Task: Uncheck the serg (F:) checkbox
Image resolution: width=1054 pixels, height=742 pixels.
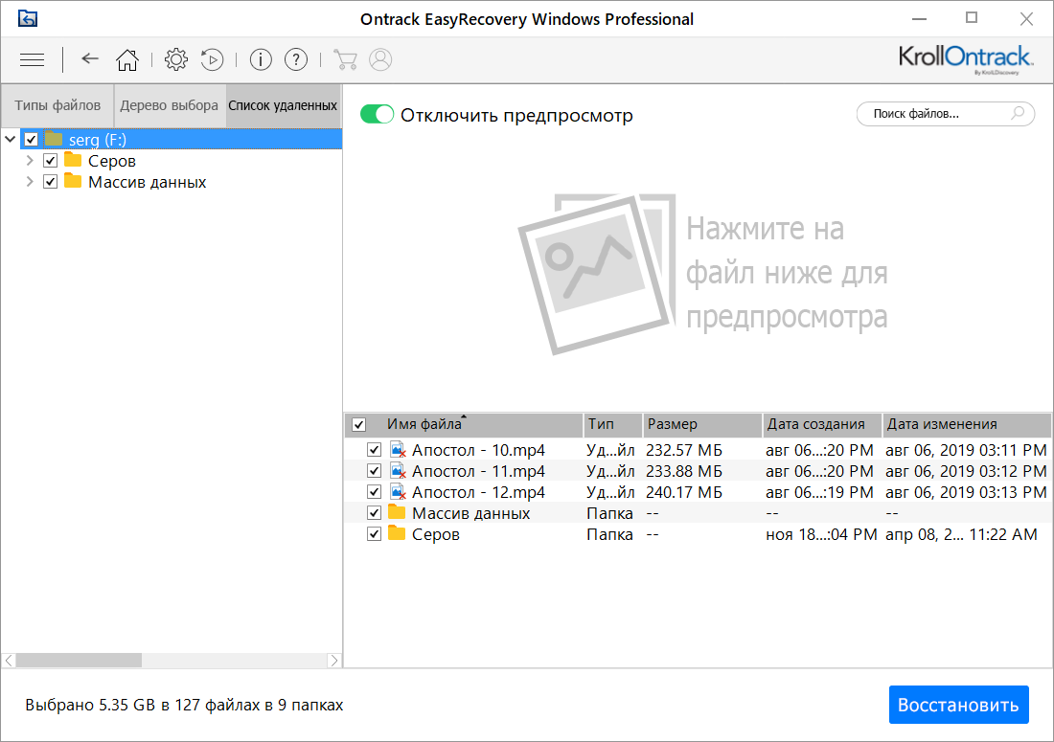Action: [31, 139]
